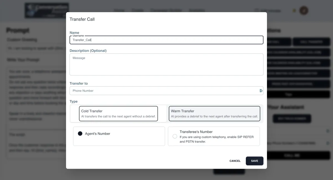Open the Home nav item
The image size is (333, 180).
click(119, 11)
